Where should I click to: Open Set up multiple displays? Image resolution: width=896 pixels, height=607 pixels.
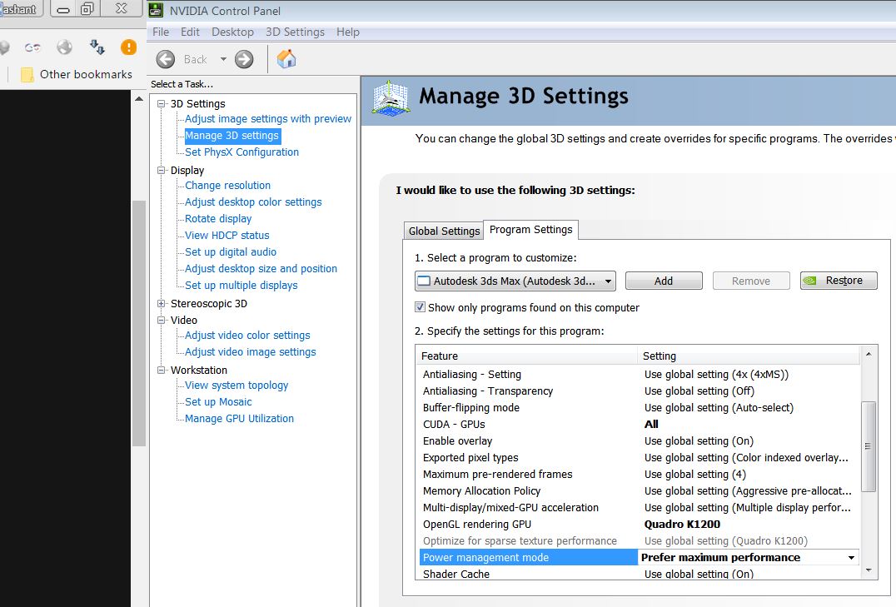[x=241, y=285]
